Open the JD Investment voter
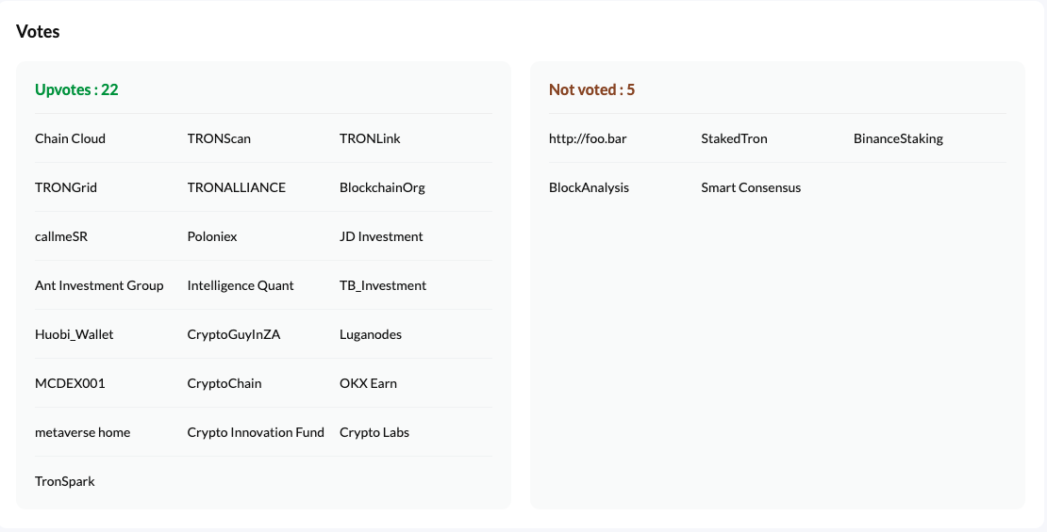The width and height of the screenshot is (1047, 532). click(381, 236)
